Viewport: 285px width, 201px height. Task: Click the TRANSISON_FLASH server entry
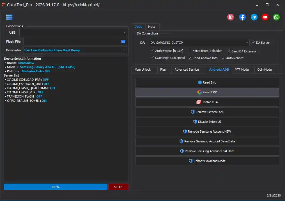coord(24,96)
